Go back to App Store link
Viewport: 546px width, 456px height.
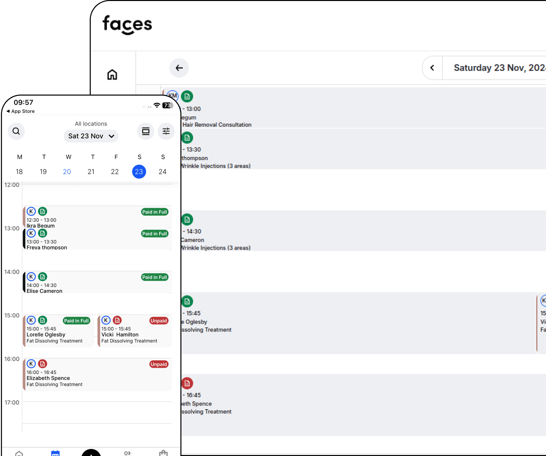[x=21, y=111]
